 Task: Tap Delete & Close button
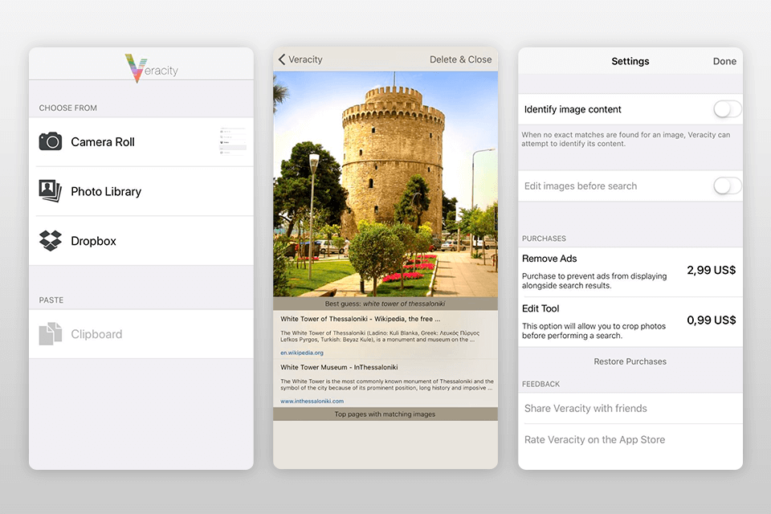[x=460, y=59]
